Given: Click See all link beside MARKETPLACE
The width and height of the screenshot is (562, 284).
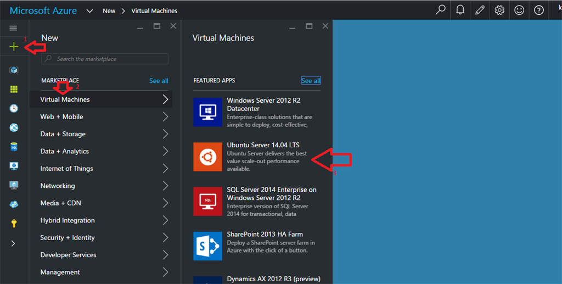Looking at the screenshot, I should coord(159,81).
